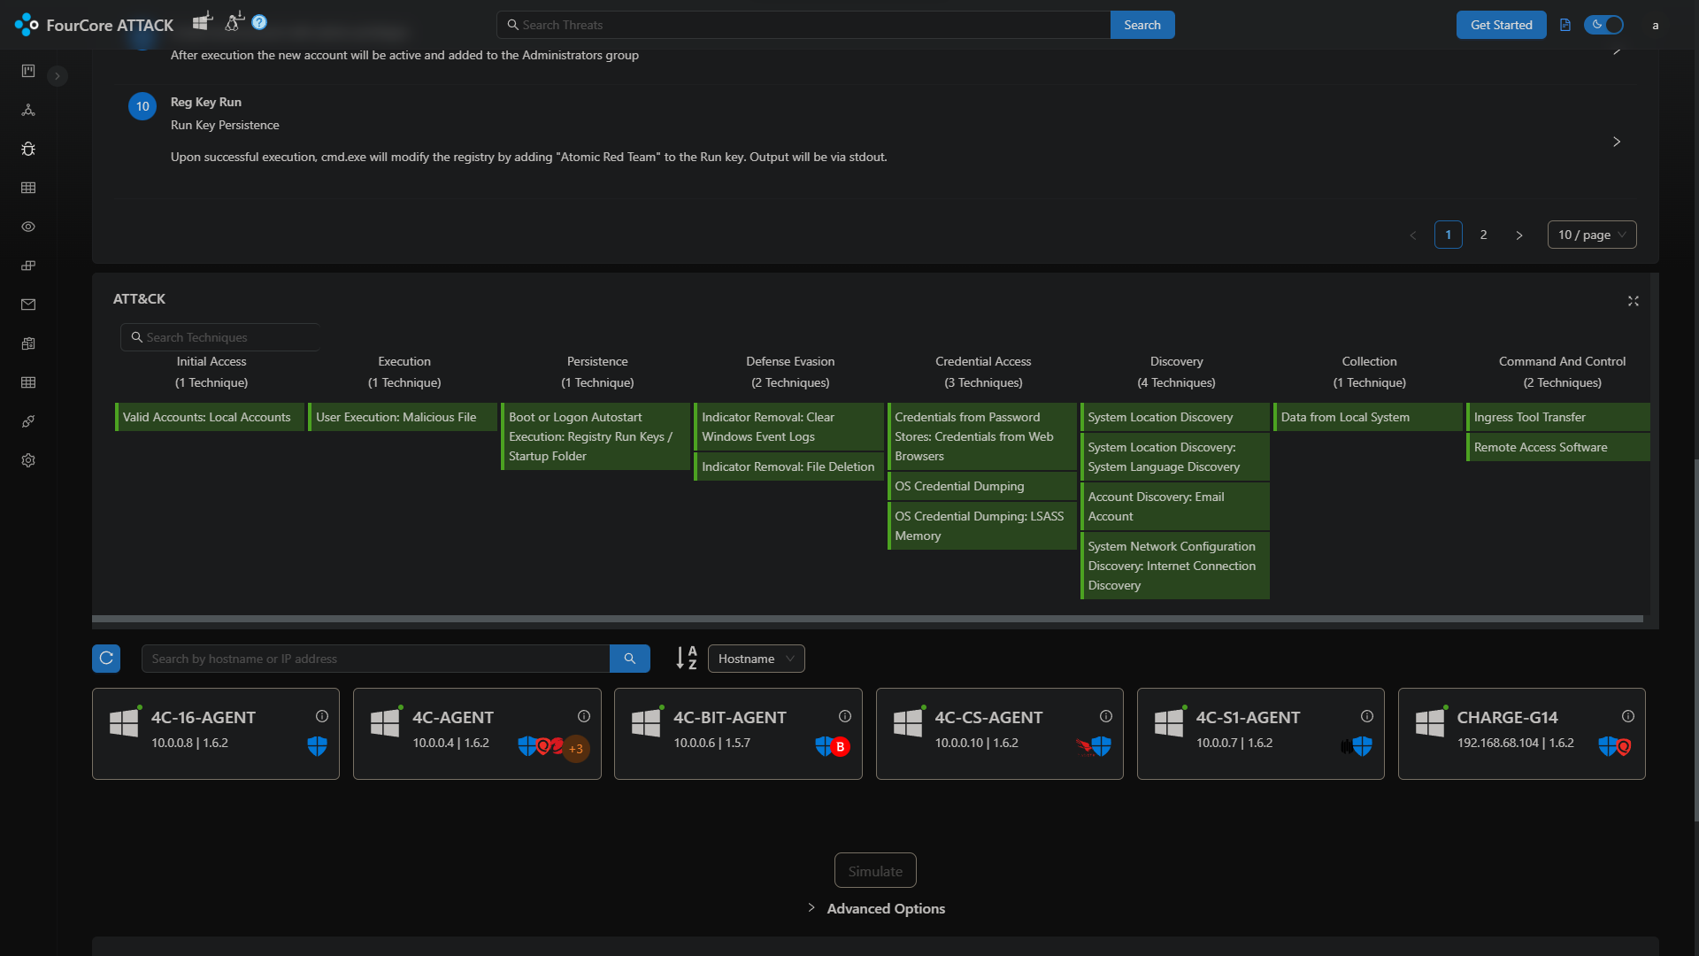
Task: Select page 1 in pagination
Action: click(1449, 235)
